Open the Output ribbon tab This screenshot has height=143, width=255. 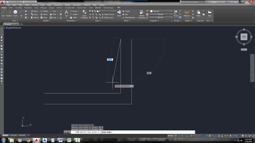tap(51, 8)
